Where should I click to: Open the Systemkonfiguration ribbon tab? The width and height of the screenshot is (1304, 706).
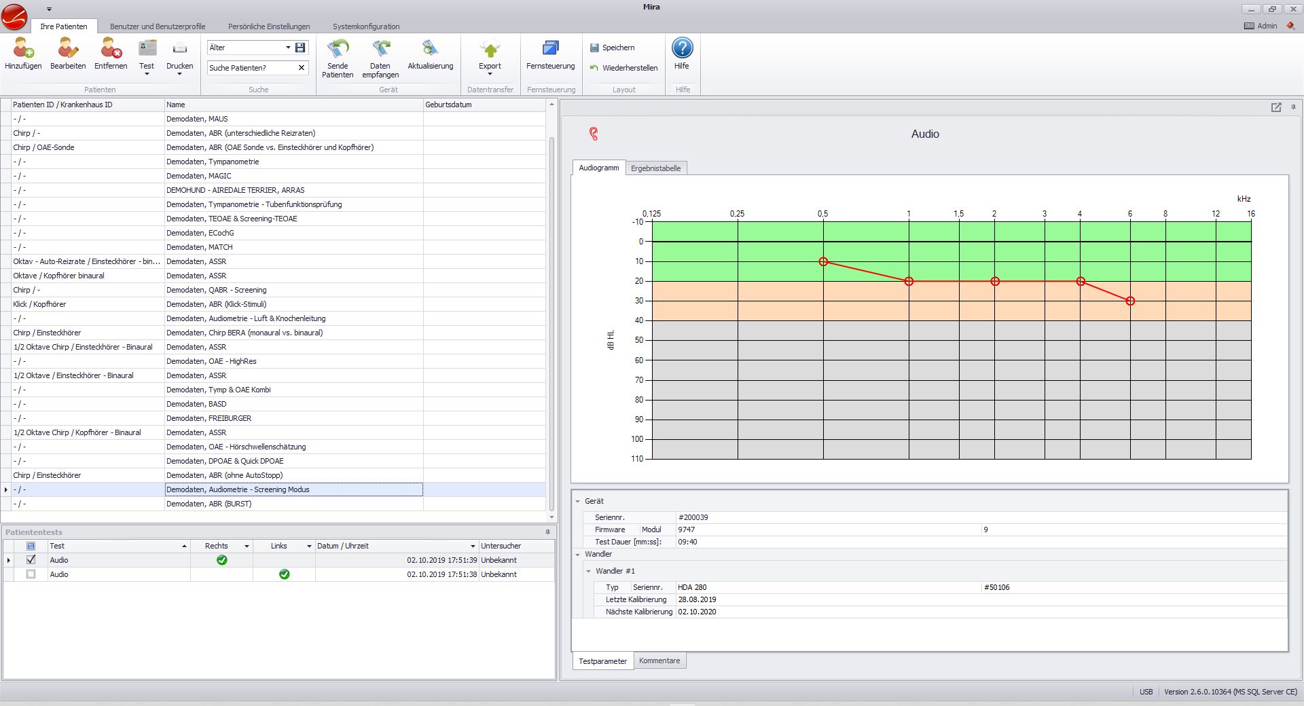(366, 26)
